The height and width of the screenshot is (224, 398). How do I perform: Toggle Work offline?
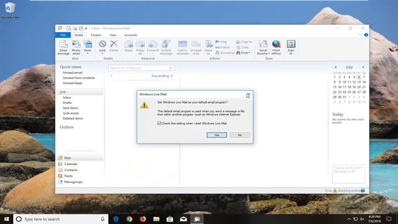276,47
